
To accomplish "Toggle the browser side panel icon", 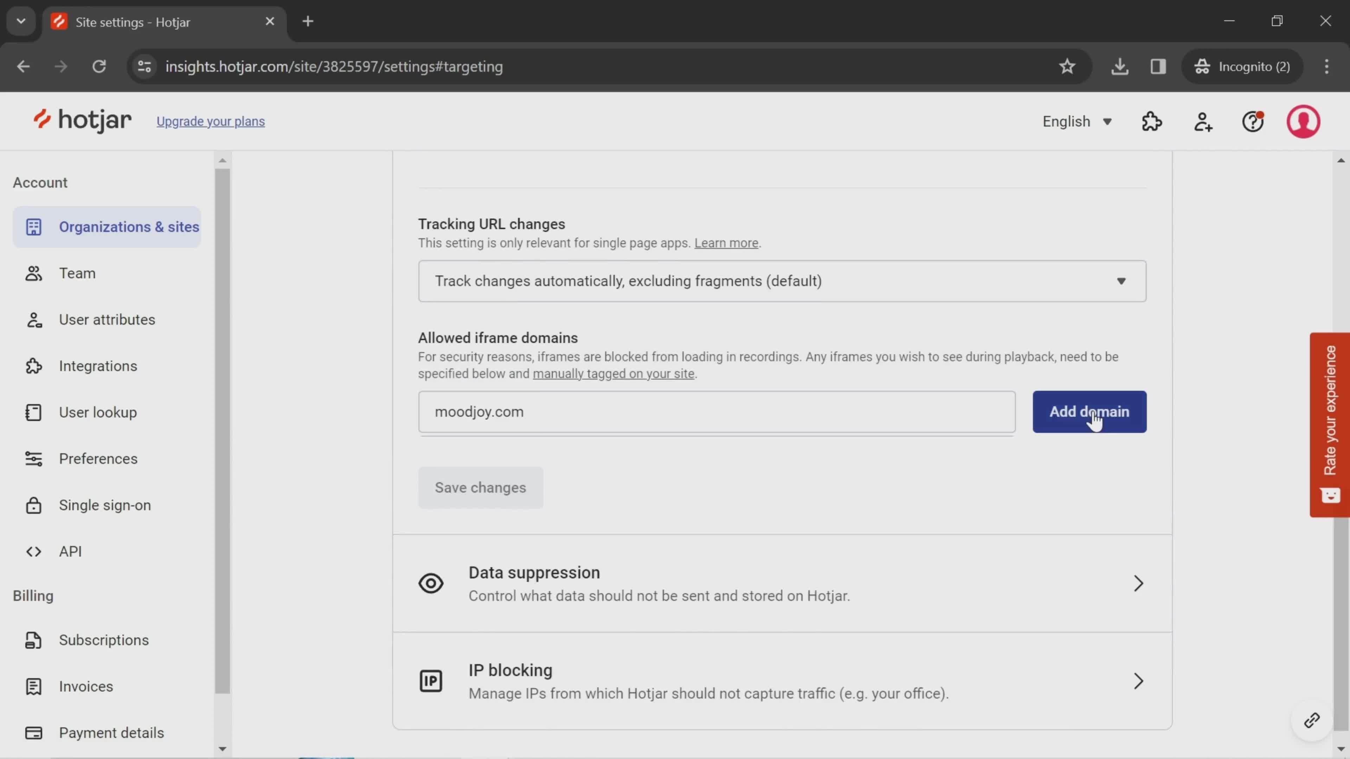I will [x=1158, y=66].
